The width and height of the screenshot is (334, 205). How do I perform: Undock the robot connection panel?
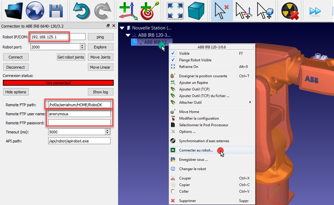(108, 26)
